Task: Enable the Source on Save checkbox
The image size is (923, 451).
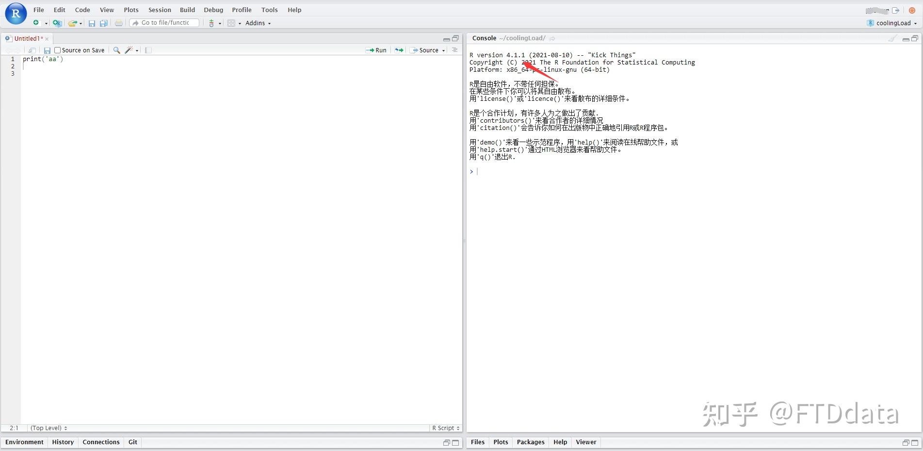Action: click(x=57, y=50)
